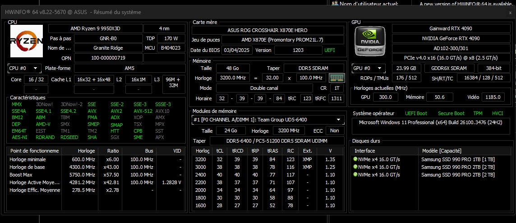Image resolution: width=516 pixels, height=223 pixels.
Task: Click the 48 Go memory size field
Action: tap(233, 68)
